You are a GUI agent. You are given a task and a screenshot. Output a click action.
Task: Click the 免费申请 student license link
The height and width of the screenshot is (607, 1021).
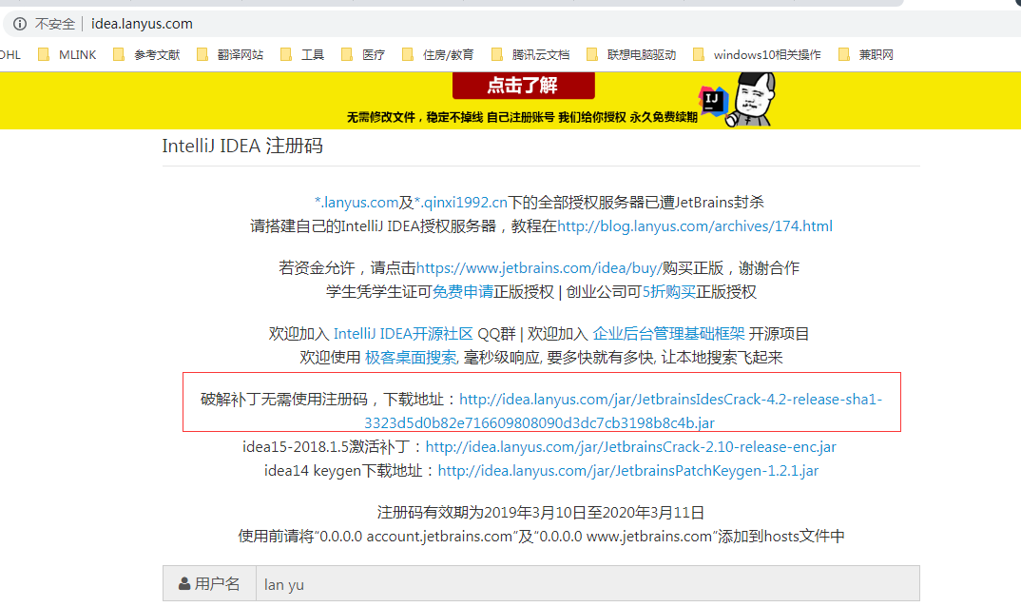(x=463, y=291)
